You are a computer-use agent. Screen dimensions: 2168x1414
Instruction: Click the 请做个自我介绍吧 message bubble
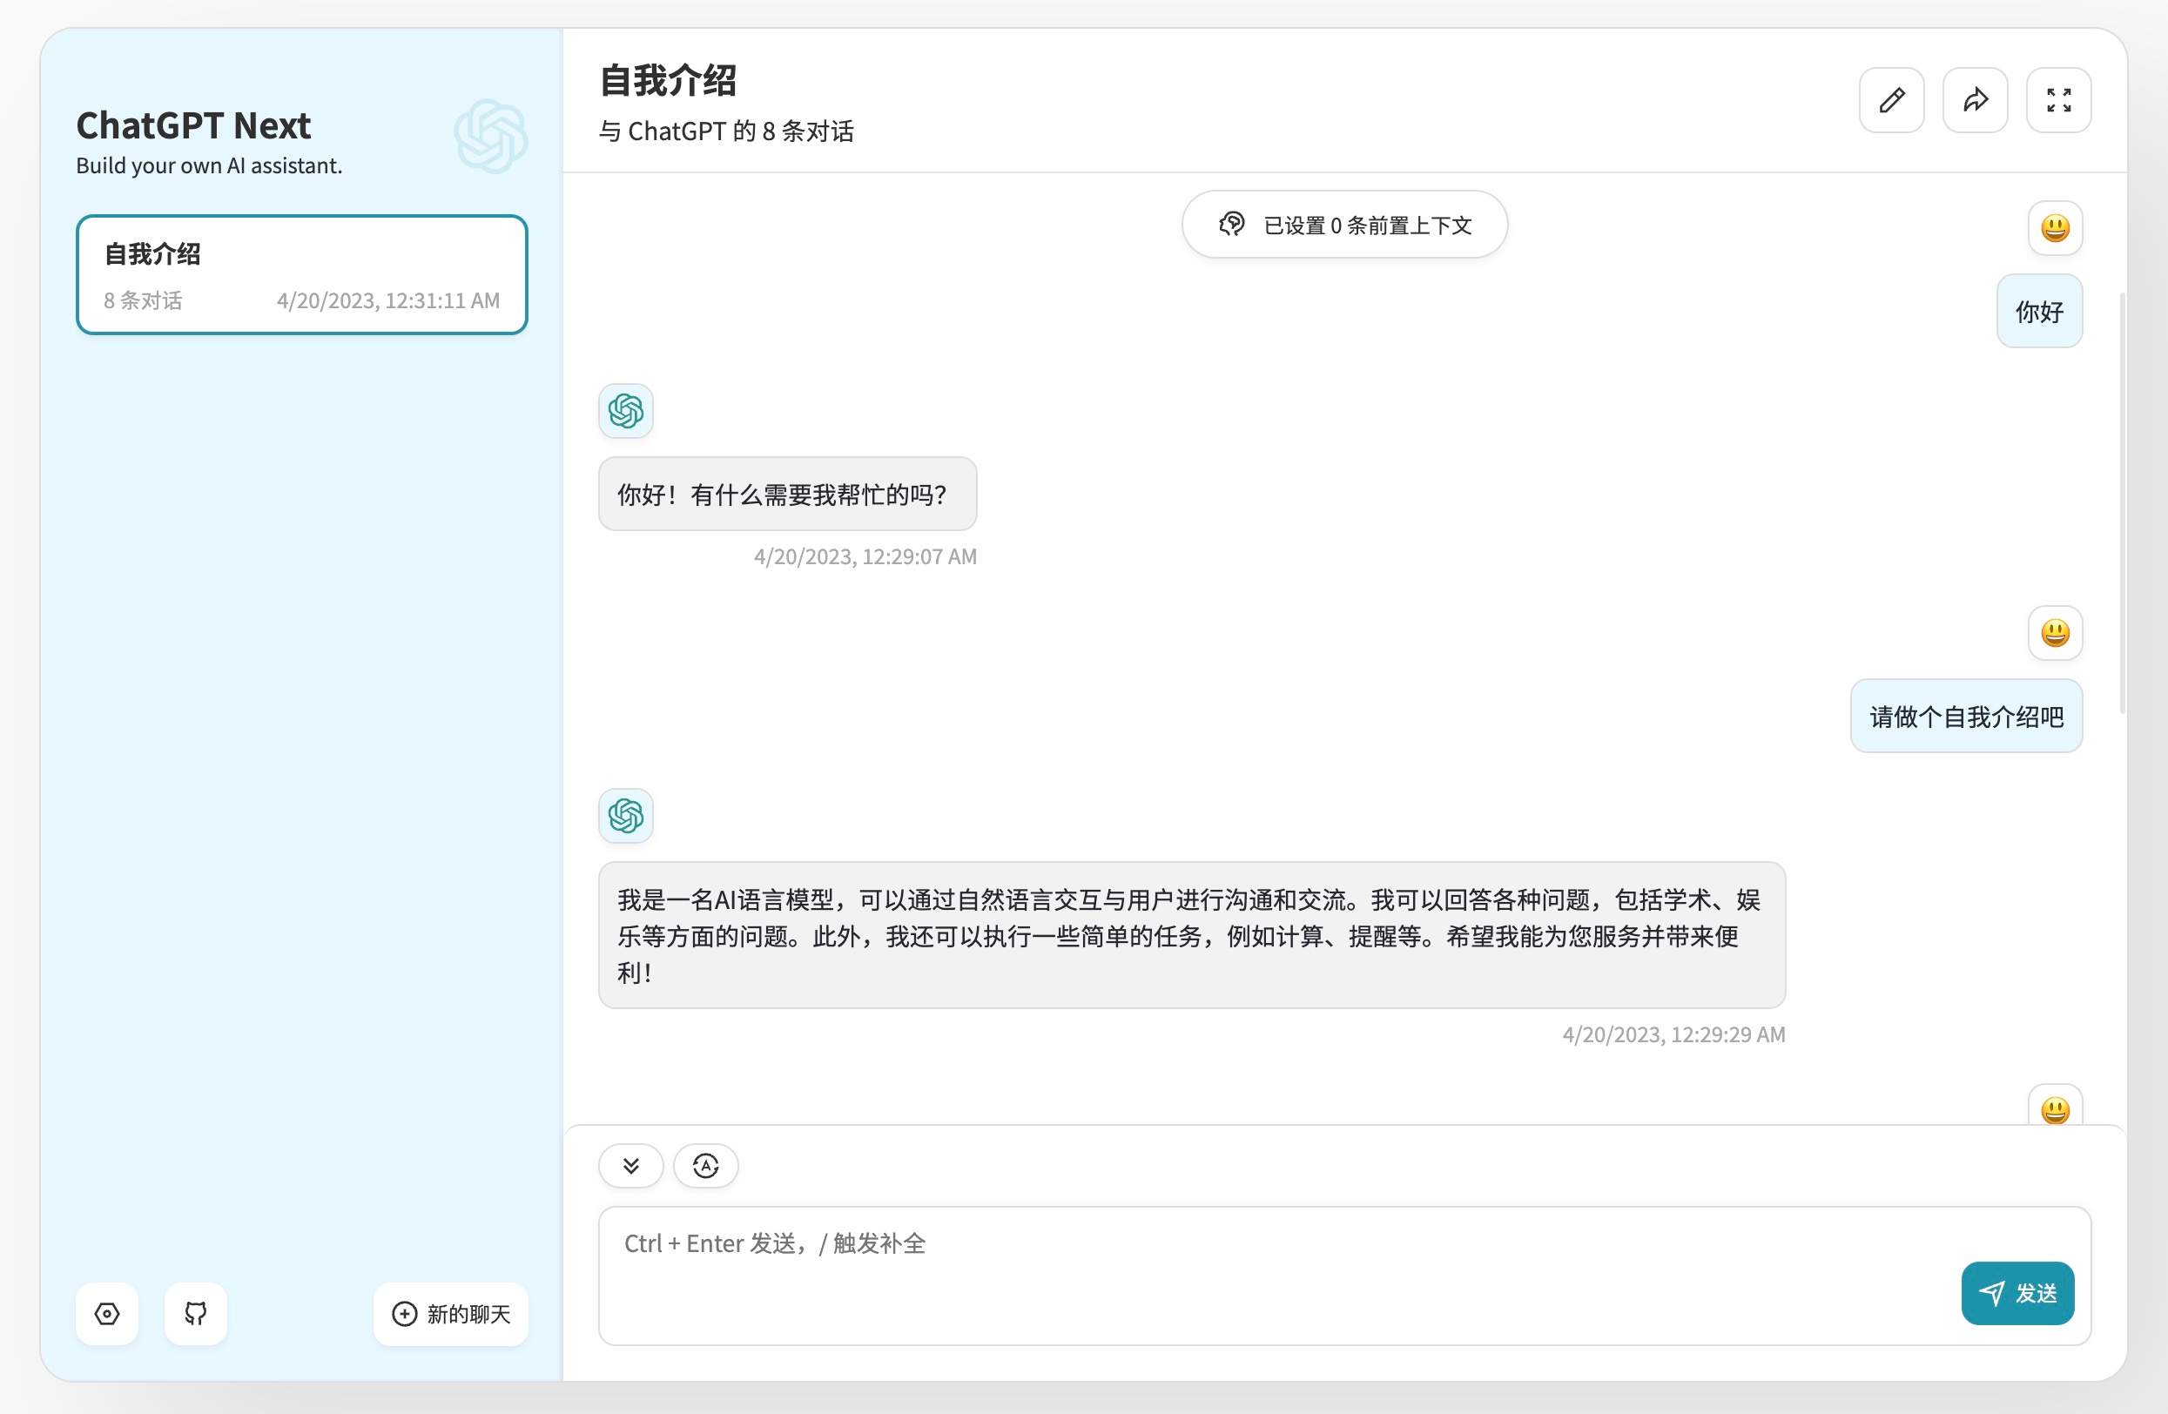1967,716
